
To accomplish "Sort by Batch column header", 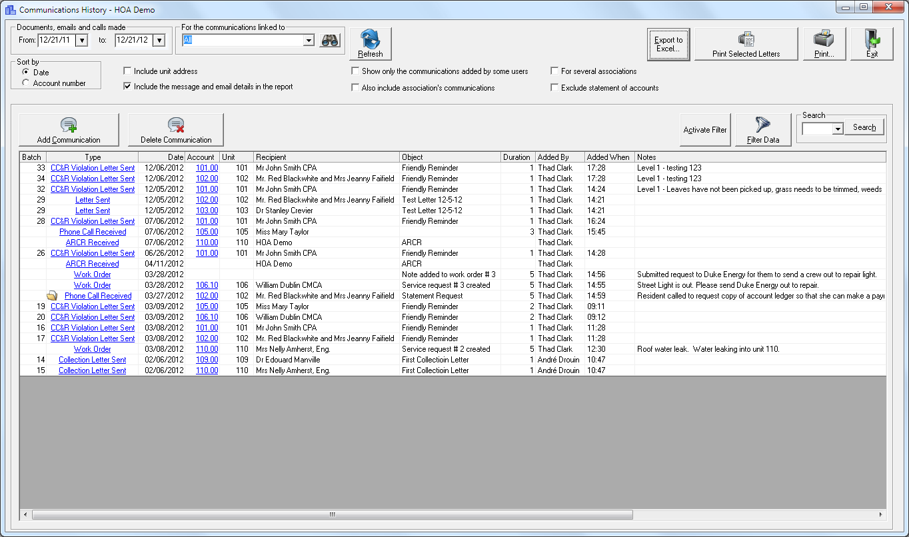I will click(x=33, y=157).
